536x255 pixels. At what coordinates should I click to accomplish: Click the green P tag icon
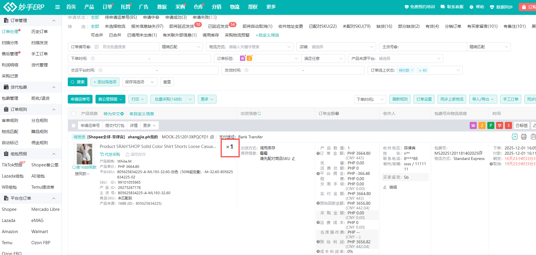491,125
